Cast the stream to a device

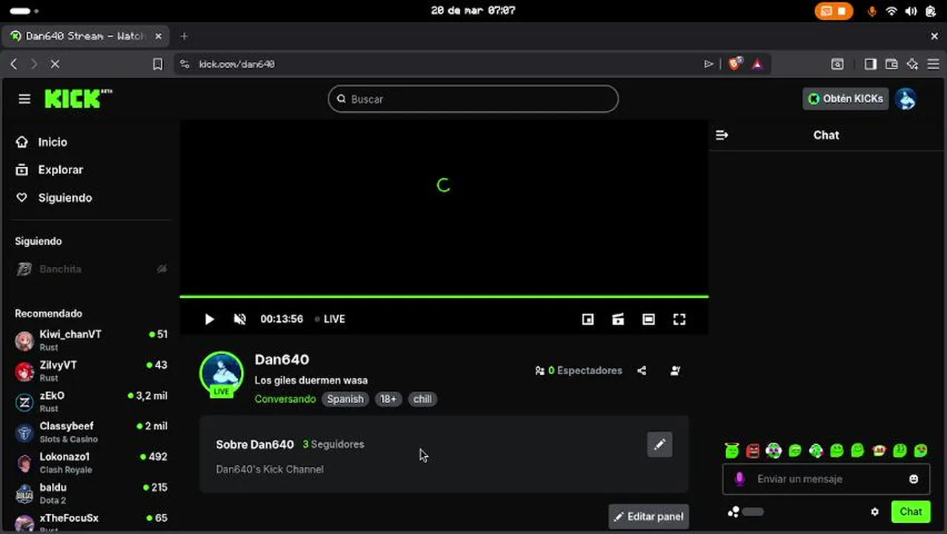click(x=618, y=319)
